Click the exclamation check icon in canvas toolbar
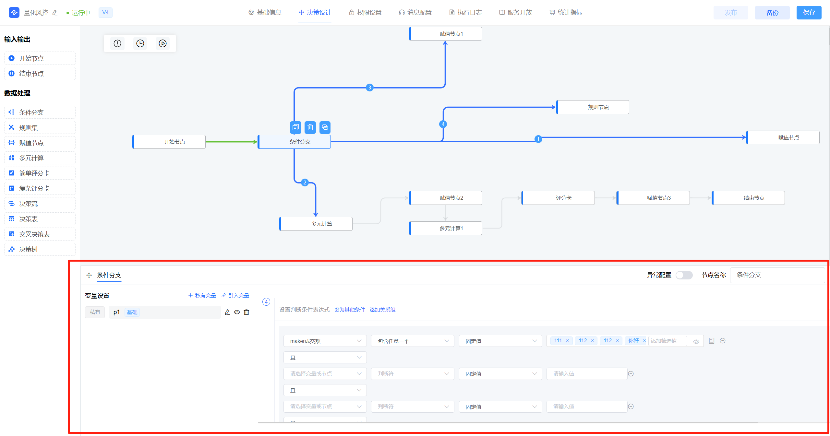The image size is (830, 436). tap(117, 43)
